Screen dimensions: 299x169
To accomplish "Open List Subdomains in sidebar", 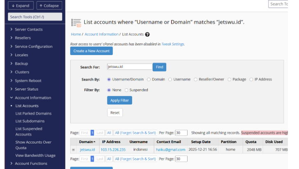I will [x=30, y=121].
